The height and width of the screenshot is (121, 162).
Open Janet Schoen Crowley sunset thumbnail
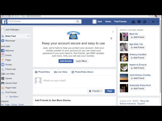click(x=124, y=78)
